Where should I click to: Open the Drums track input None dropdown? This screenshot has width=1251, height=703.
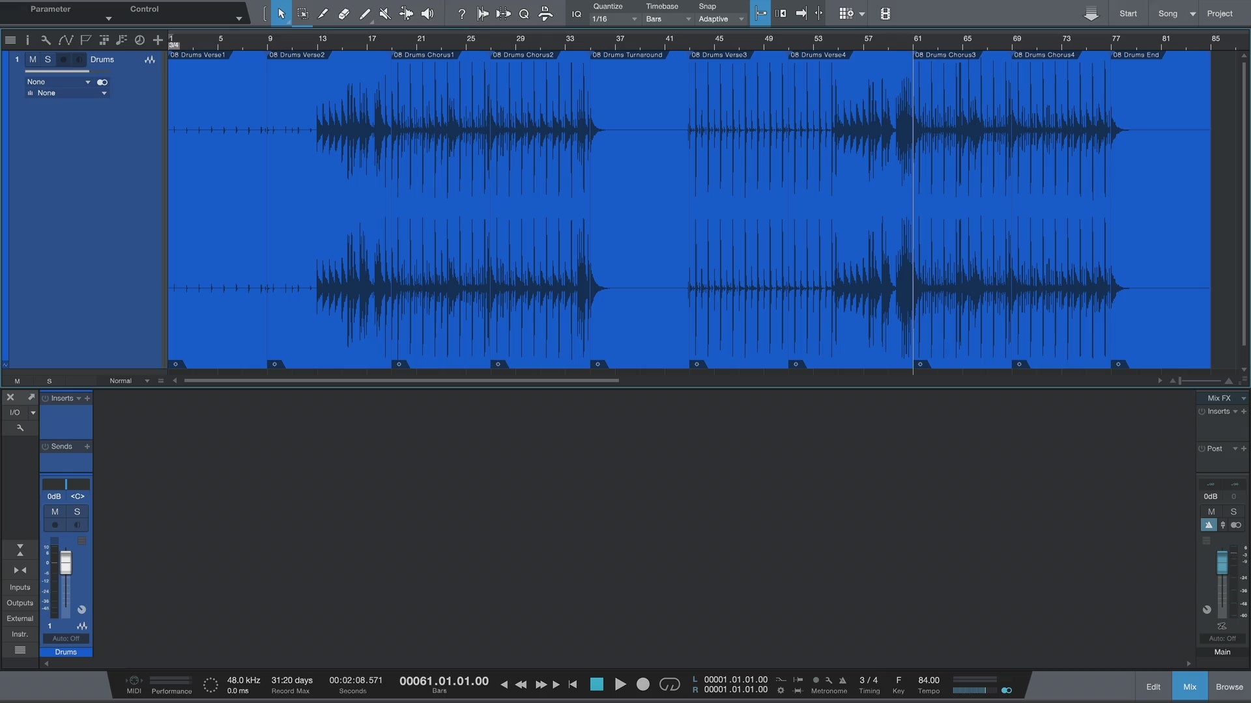click(58, 82)
